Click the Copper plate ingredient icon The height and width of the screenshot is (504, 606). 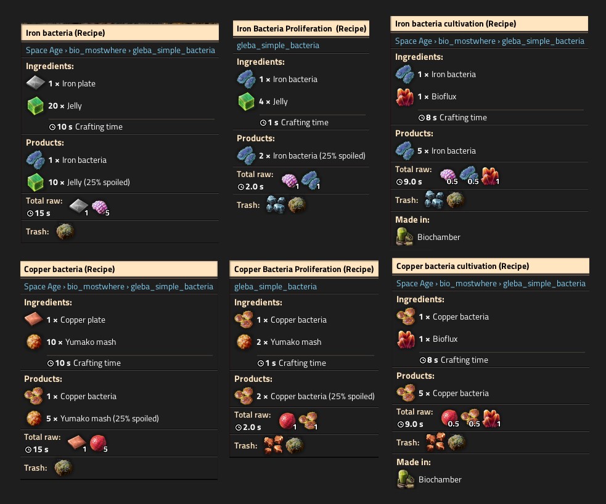click(34, 320)
